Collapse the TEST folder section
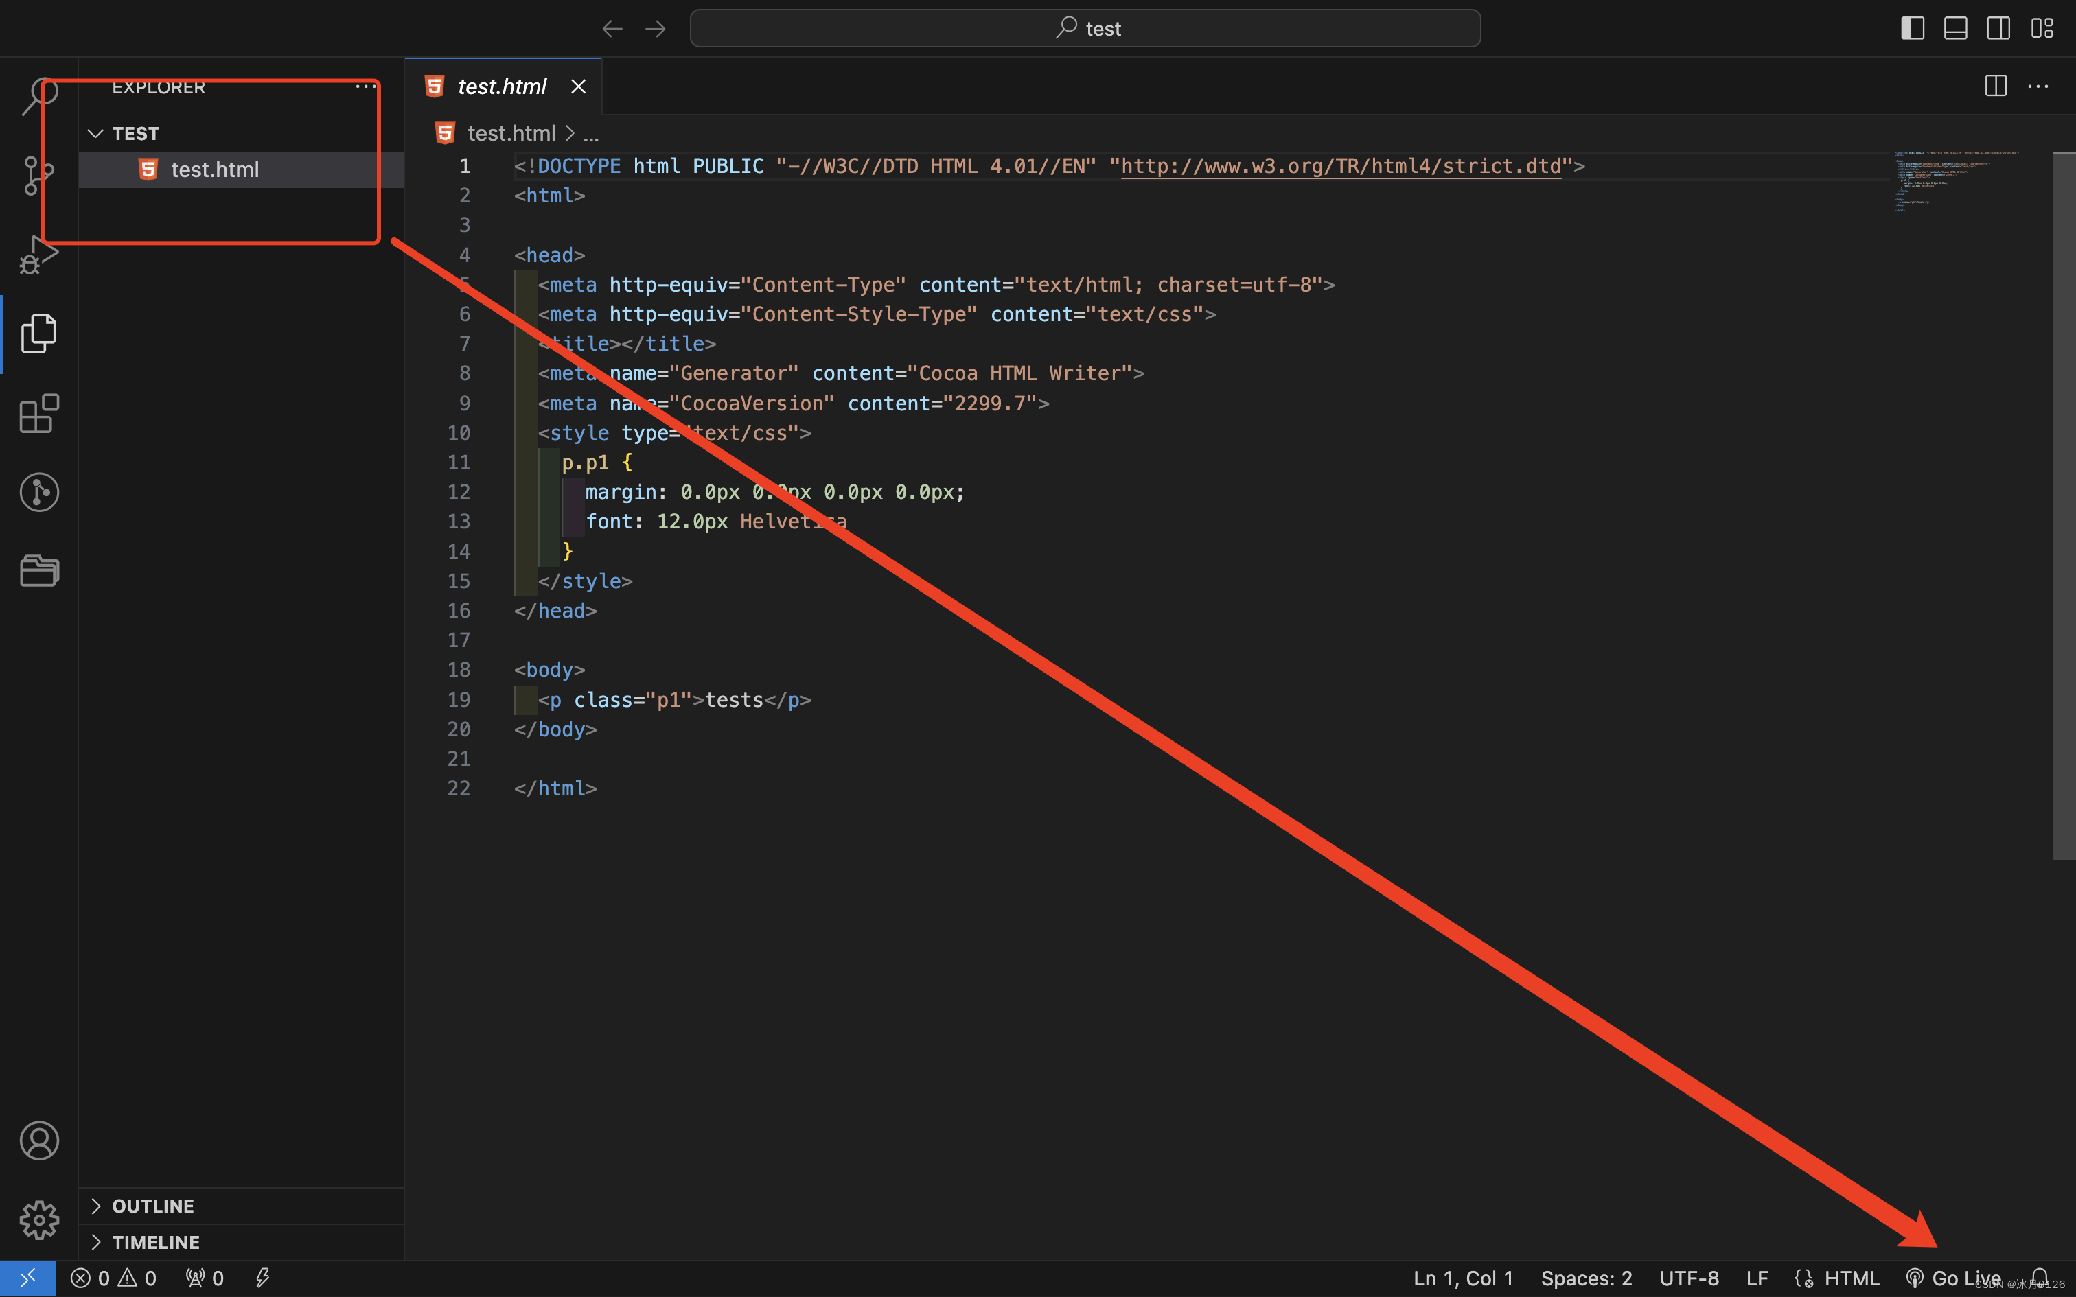This screenshot has height=1297, width=2076. [x=96, y=134]
